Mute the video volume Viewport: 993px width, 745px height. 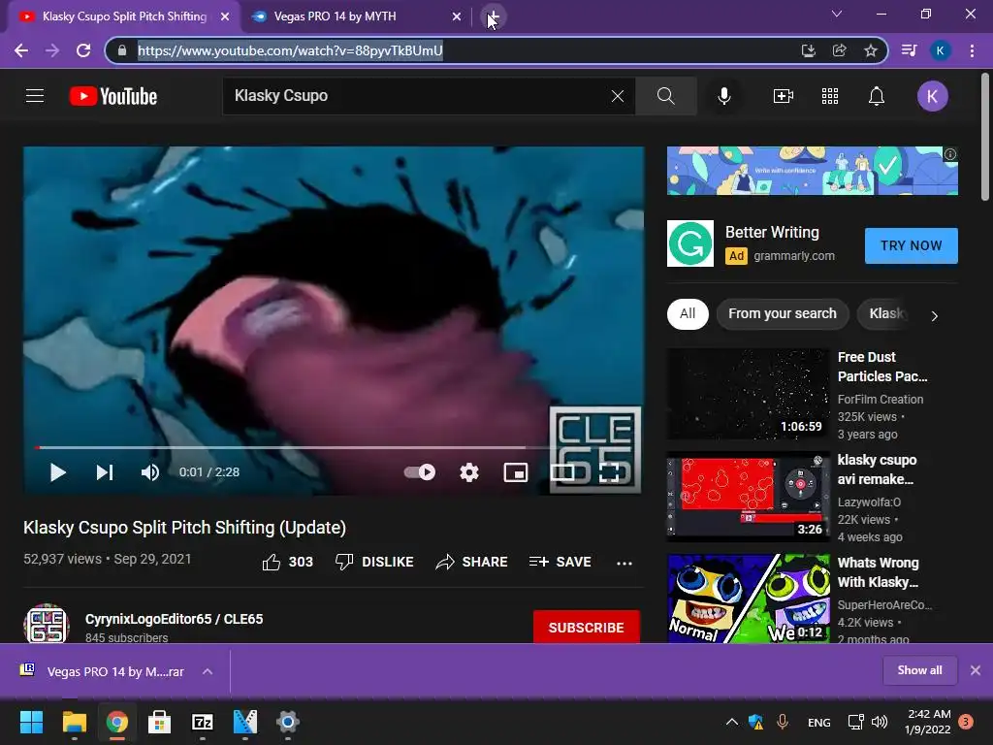[x=150, y=472]
